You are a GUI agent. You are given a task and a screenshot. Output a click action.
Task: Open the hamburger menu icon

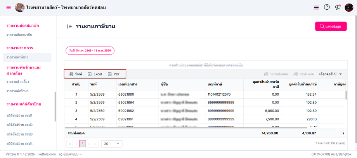pos(9,7)
